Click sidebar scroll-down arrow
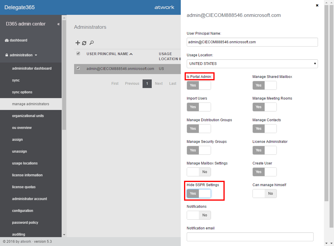Viewport: 334px width, 246px height. click(x=64, y=235)
